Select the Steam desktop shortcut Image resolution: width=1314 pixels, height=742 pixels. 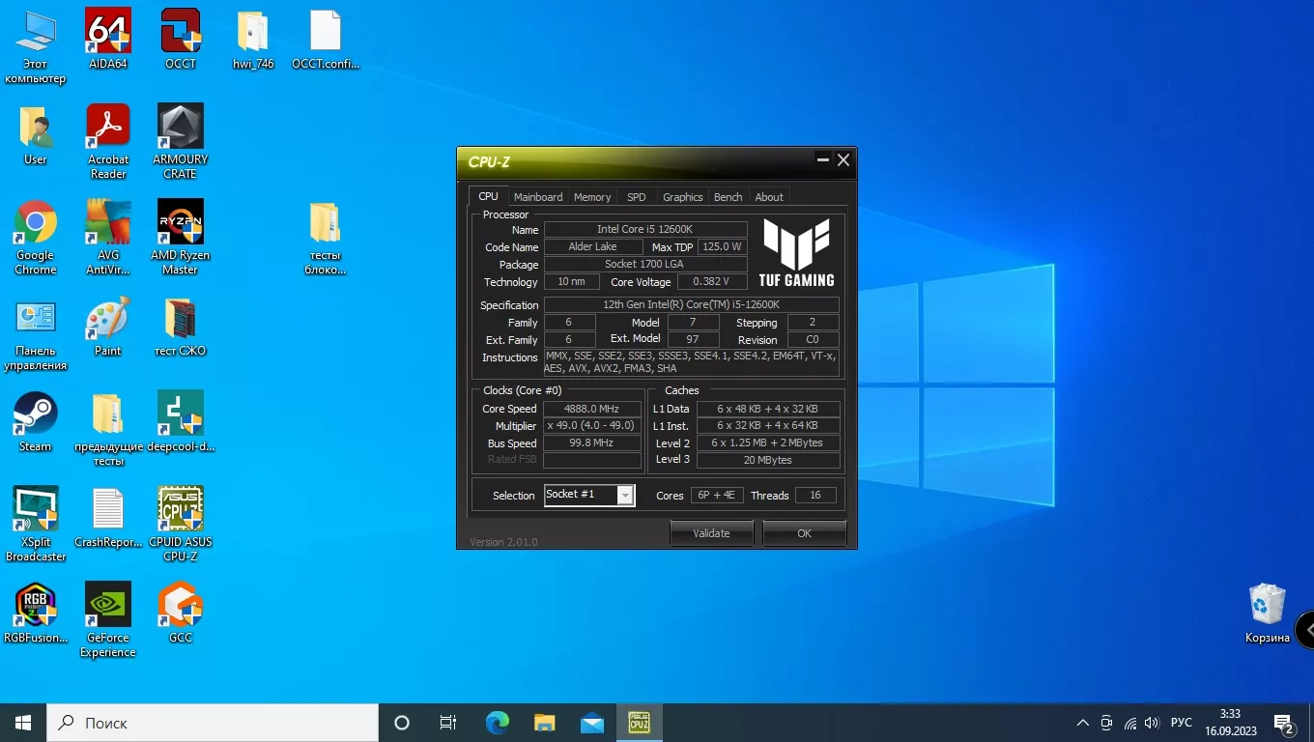click(36, 422)
